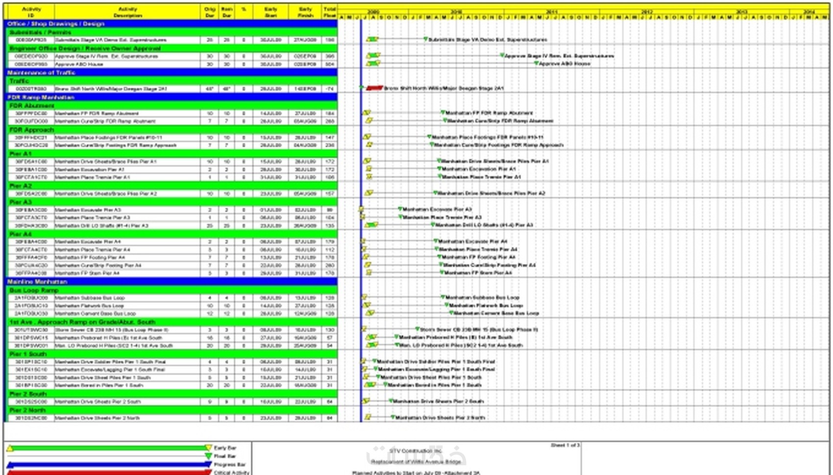Click the Gantt bar for Manhattan Drill LO Shafts Pier A3
Screen dimensions: 833x475
pos(371,225)
